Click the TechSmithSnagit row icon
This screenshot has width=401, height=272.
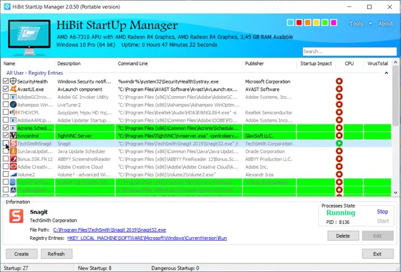pos(13,144)
